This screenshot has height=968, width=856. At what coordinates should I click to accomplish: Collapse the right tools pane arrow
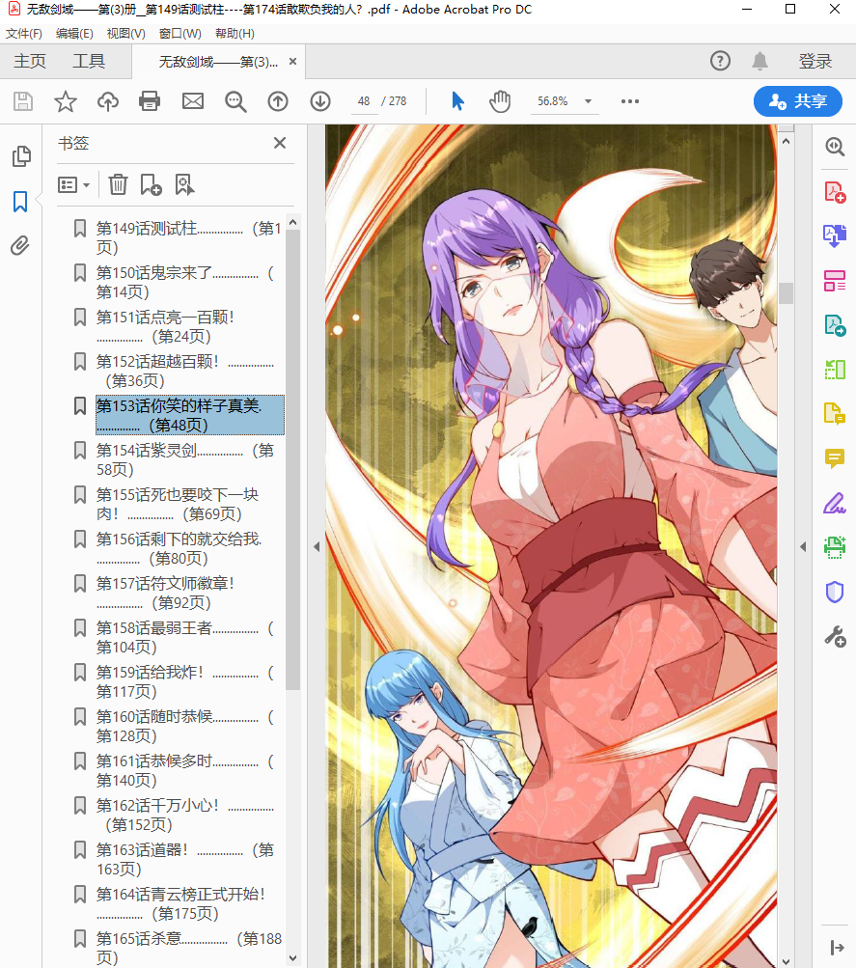[803, 546]
